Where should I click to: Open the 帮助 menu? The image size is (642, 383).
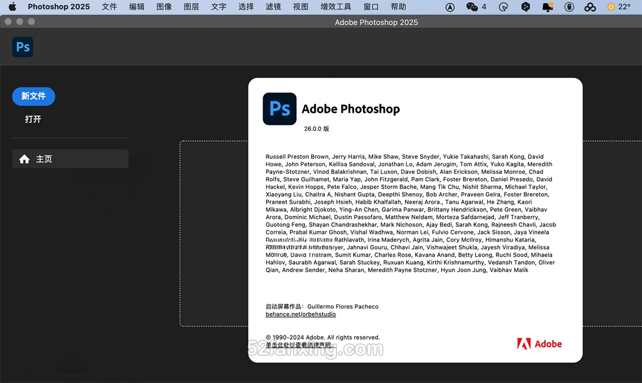pyautogui.click(x=398, y=7)
